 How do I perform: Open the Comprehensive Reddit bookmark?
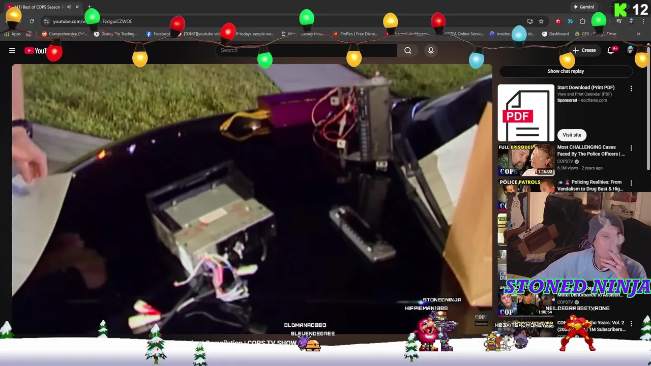(x=65, y=34)
